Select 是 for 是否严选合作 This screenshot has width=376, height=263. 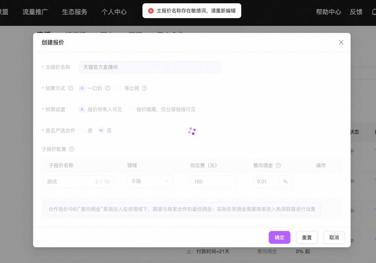[82, 130]
